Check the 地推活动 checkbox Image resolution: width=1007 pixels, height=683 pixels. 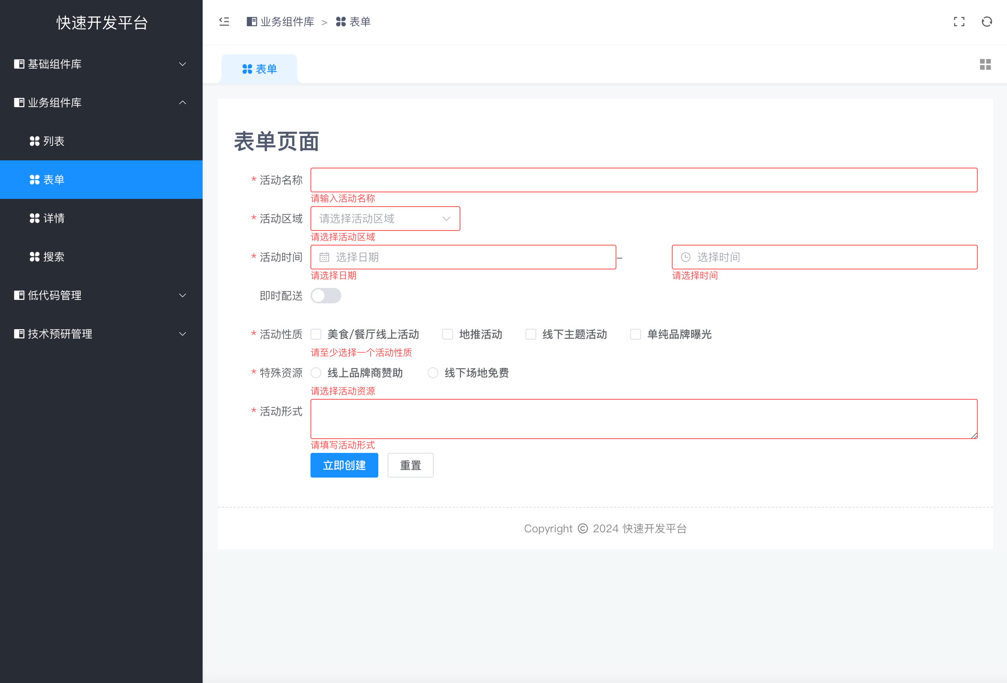point(448,334)
